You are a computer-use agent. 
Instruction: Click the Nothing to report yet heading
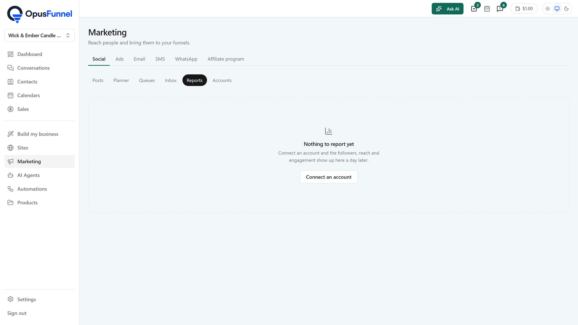click(329, 144)
